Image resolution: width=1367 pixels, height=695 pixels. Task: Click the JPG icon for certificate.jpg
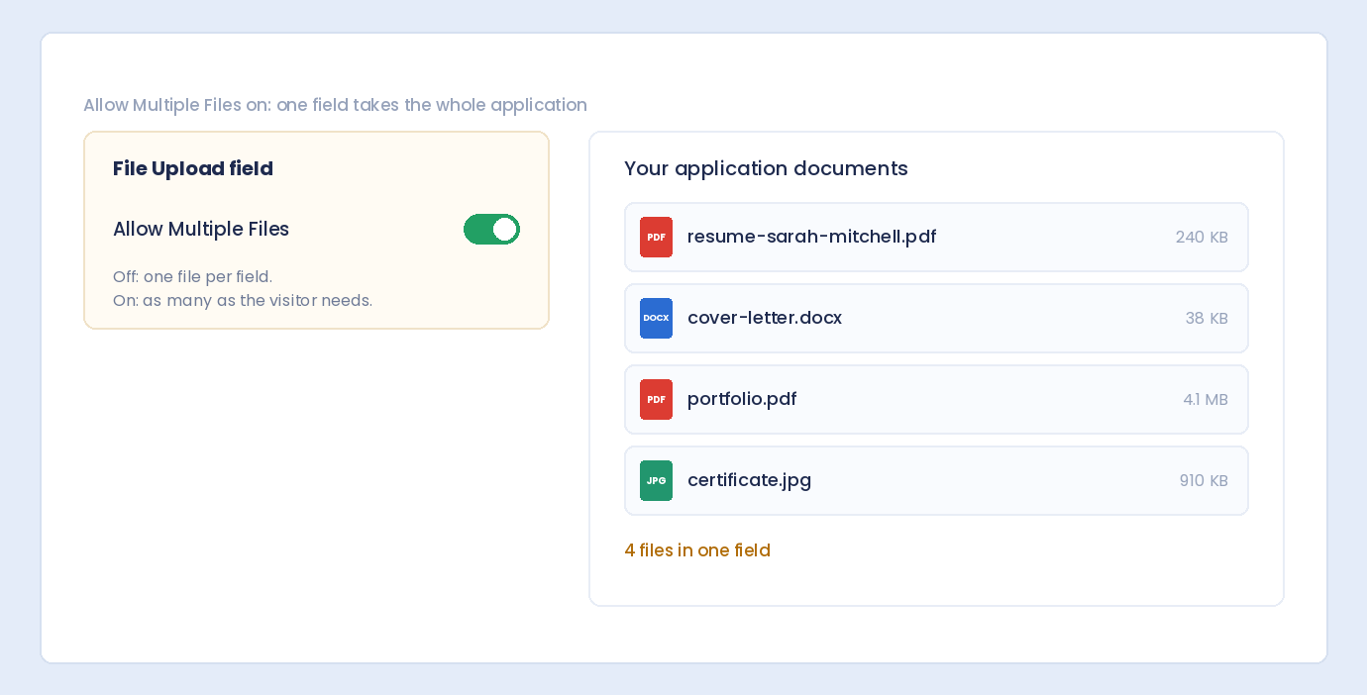click(x=656, y=481)
